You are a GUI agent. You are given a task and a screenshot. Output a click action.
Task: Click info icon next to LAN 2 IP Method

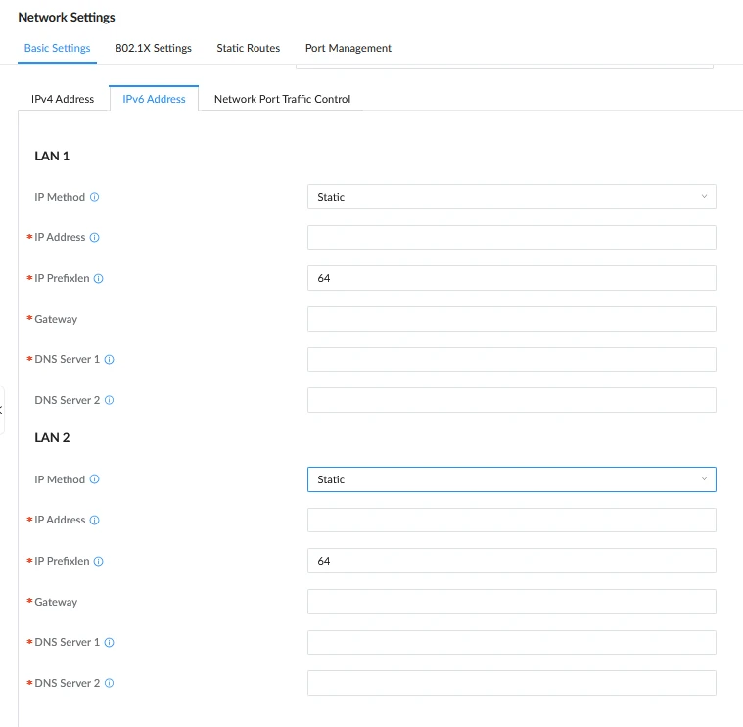tap(94, 479)
